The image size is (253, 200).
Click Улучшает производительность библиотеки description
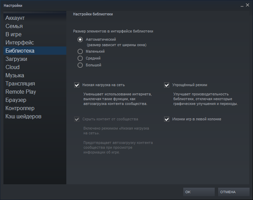pyautogui.click(x=205, y=99)
